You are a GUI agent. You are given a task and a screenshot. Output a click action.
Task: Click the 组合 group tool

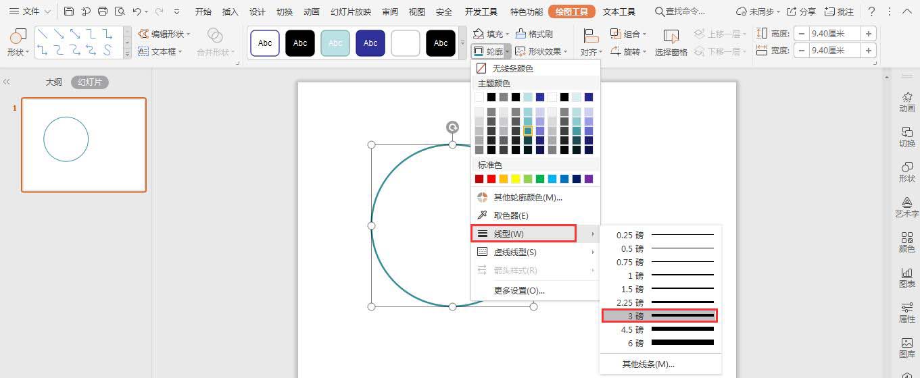(628, 34)
